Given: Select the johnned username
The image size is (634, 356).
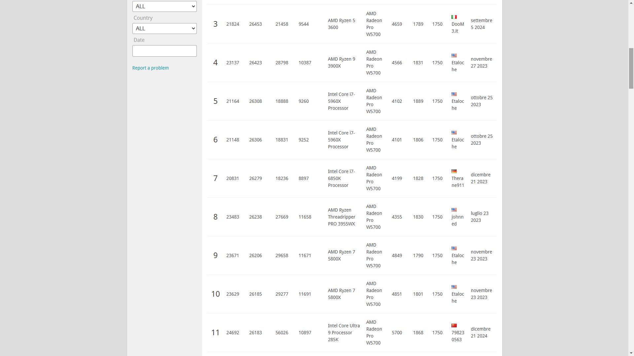Looking at the screenshot, I should tap(457, 221).
